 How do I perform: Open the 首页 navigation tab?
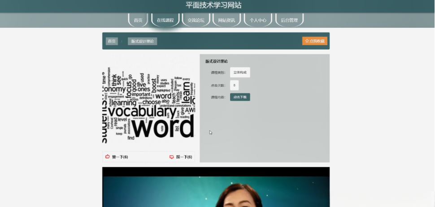coord(138,20)
